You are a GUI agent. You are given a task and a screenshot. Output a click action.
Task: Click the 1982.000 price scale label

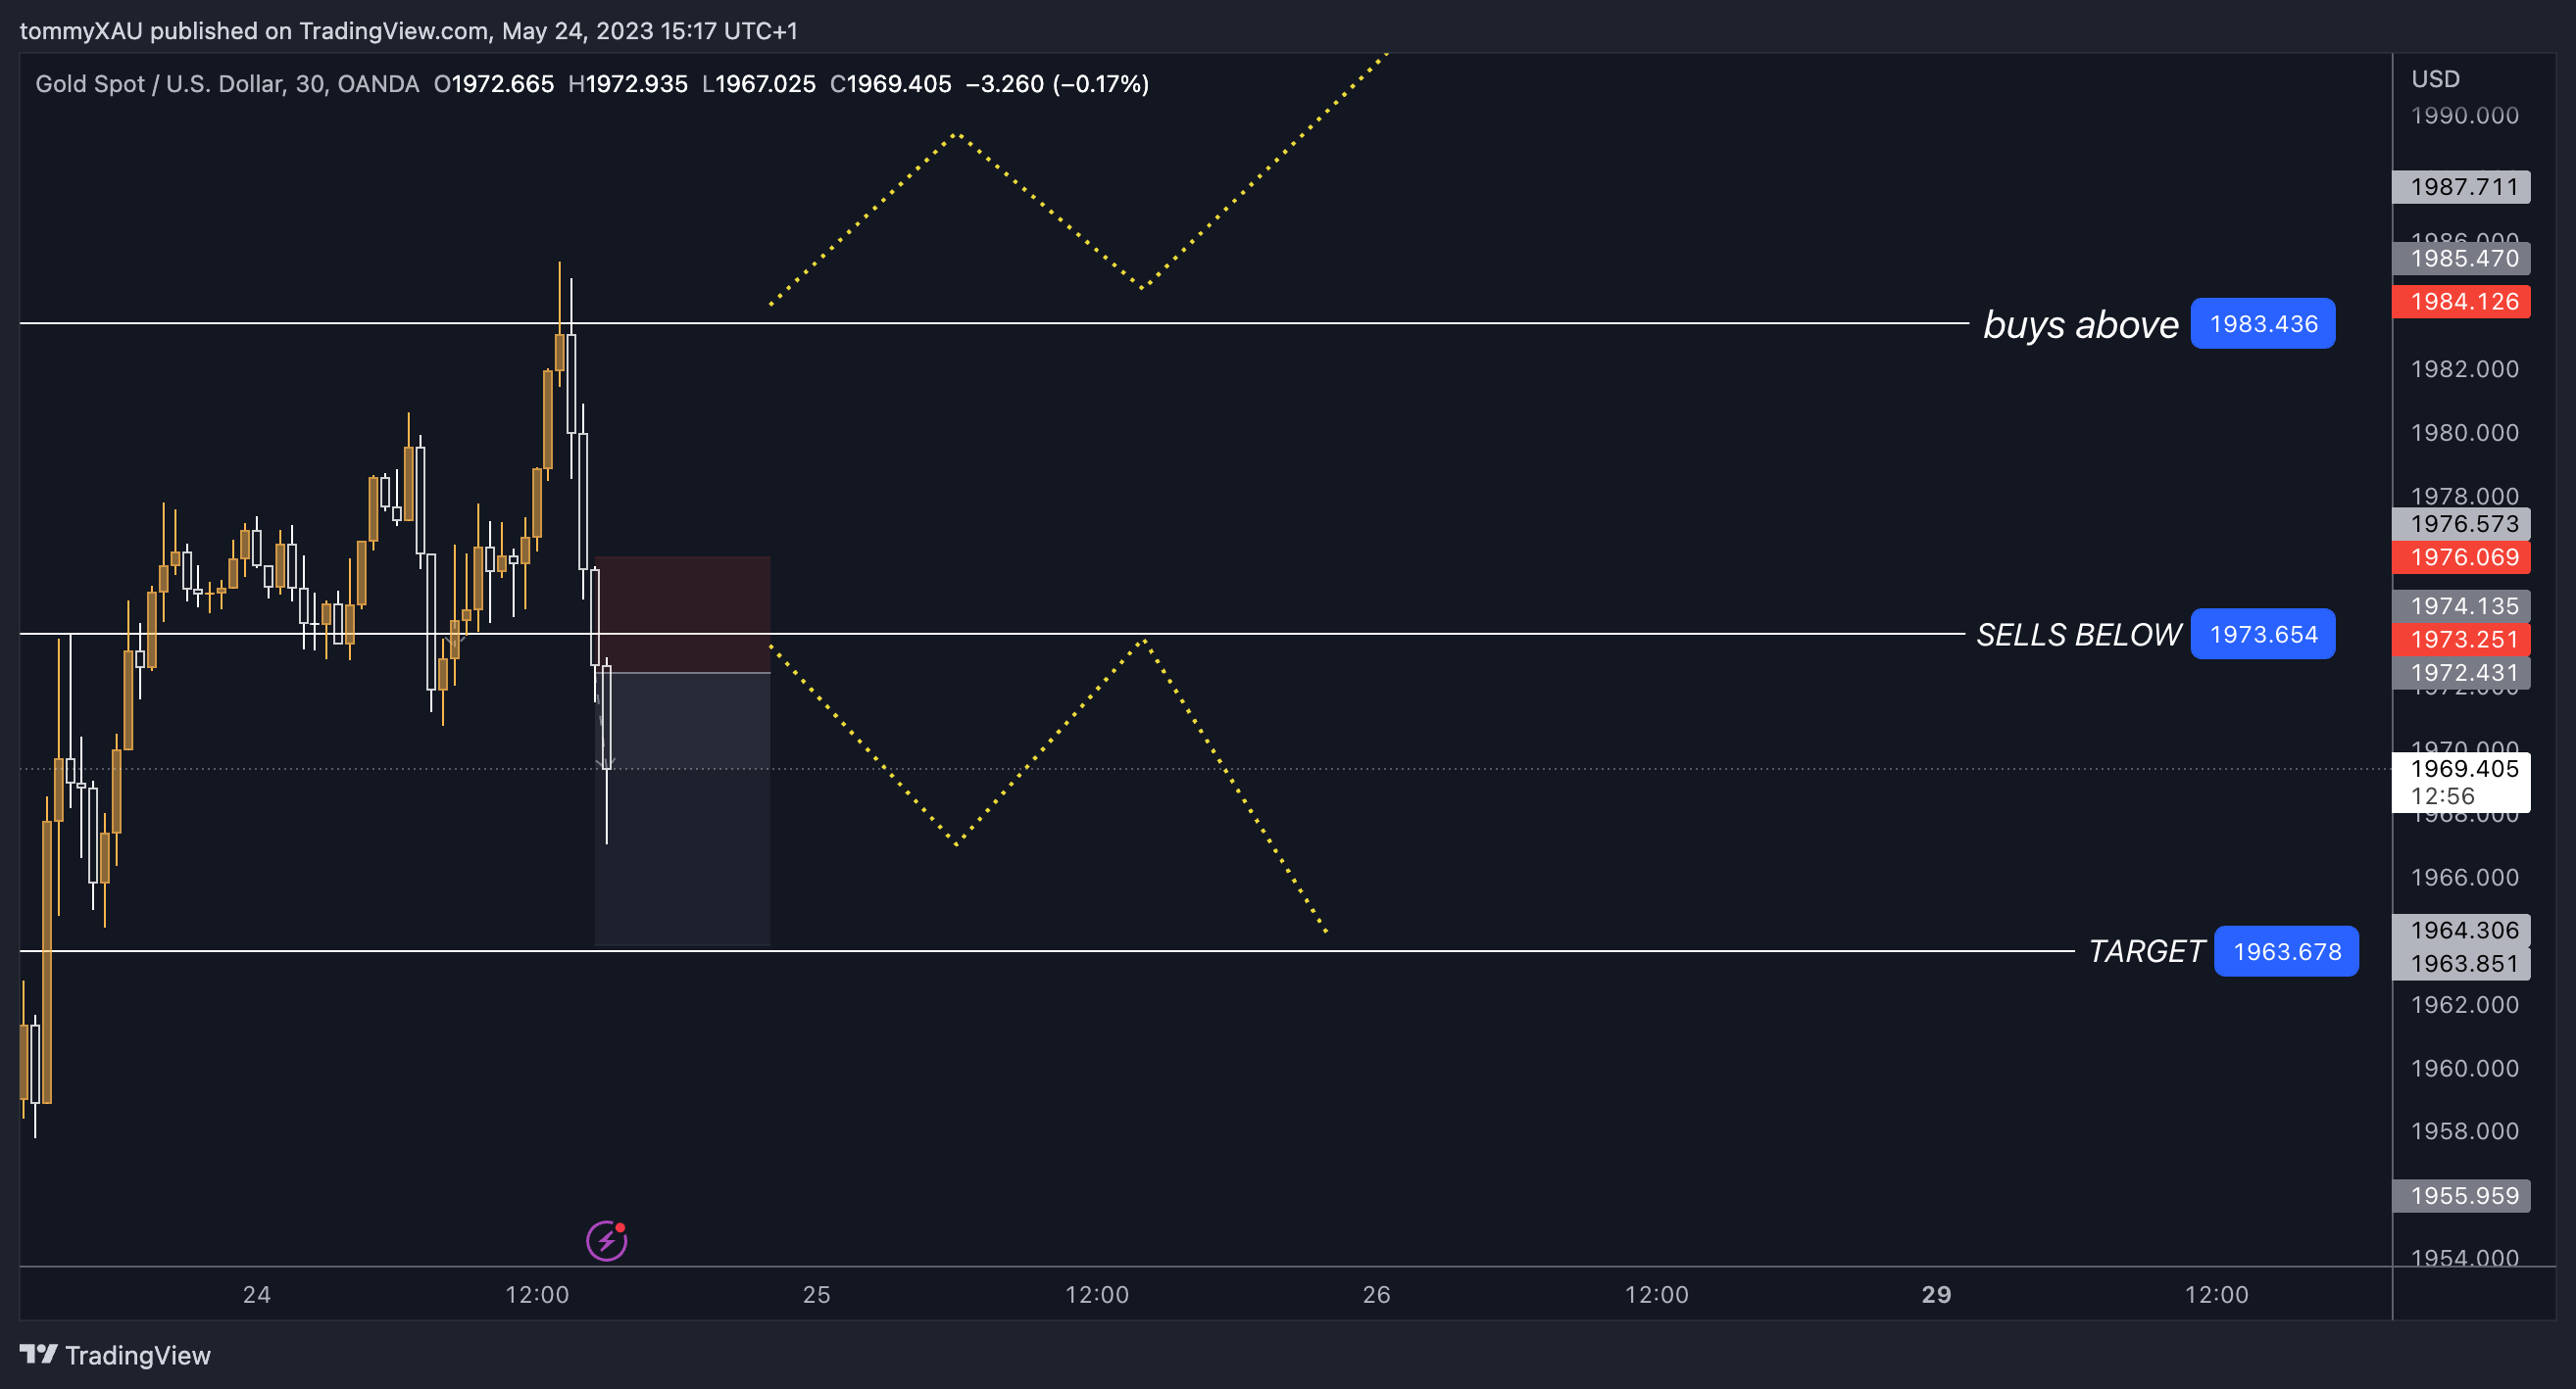click(x=2464, y=369)
